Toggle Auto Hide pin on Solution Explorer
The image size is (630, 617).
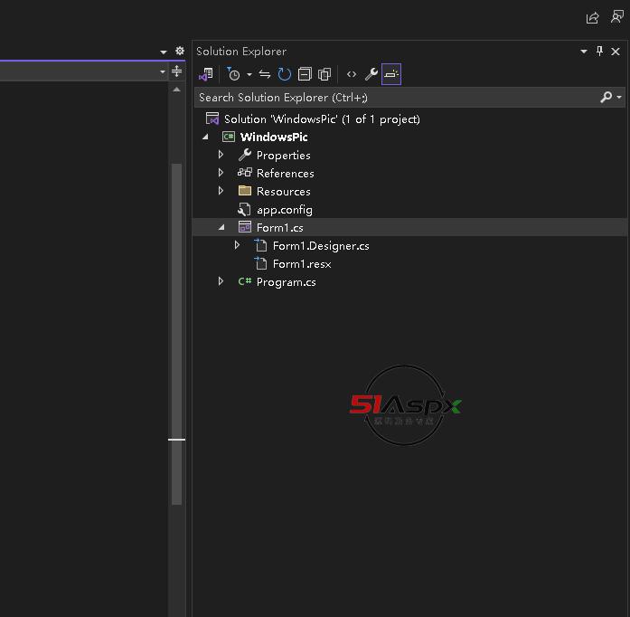point(599,52)
